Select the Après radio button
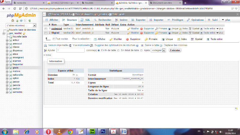 pos(141,50)
